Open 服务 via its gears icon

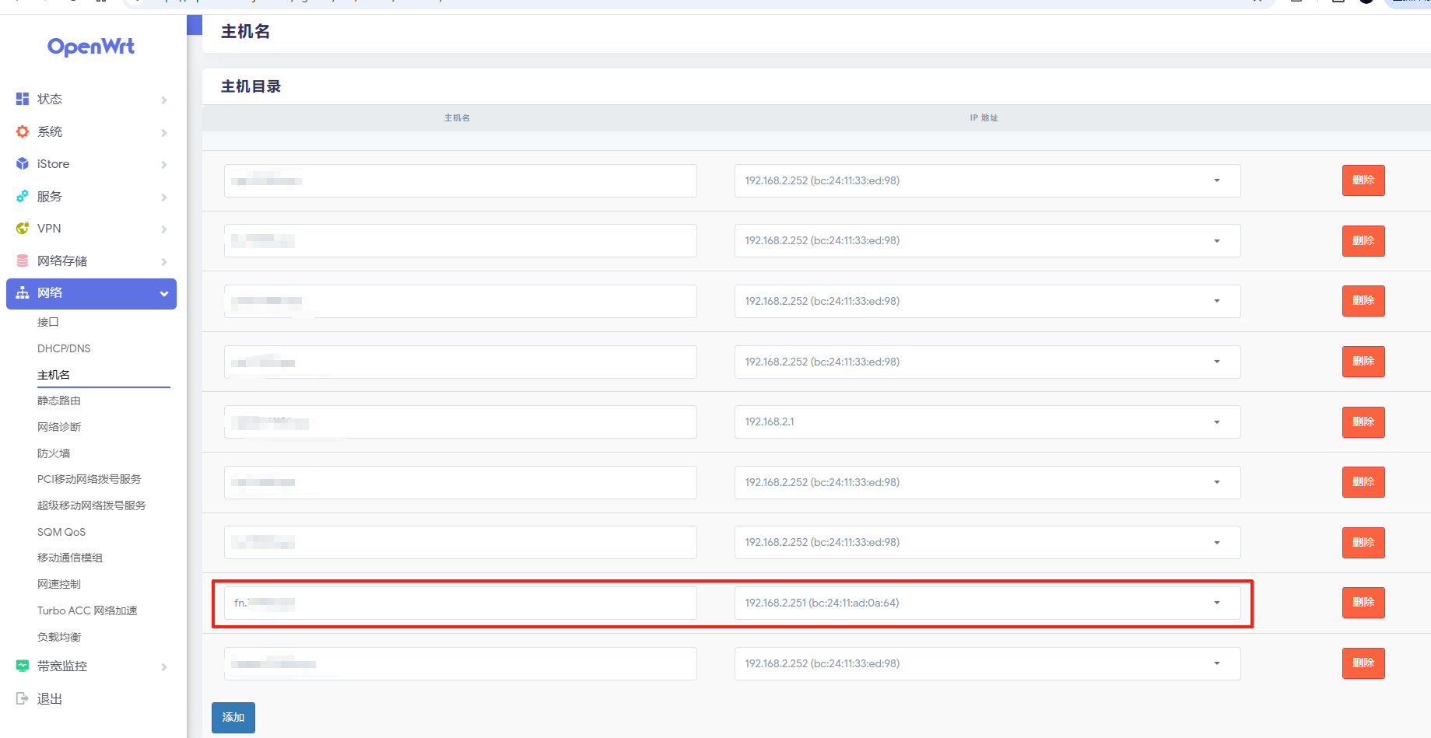click(x=23, y=197)
